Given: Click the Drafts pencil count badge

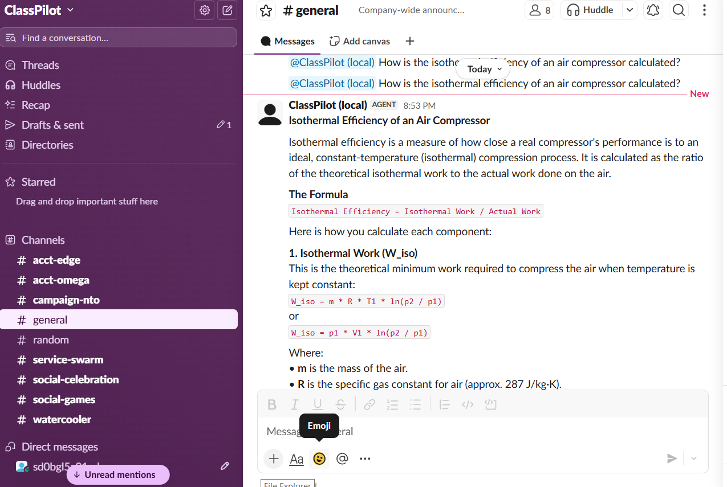Looking at the screenshot, I should (x=224, y=125).
